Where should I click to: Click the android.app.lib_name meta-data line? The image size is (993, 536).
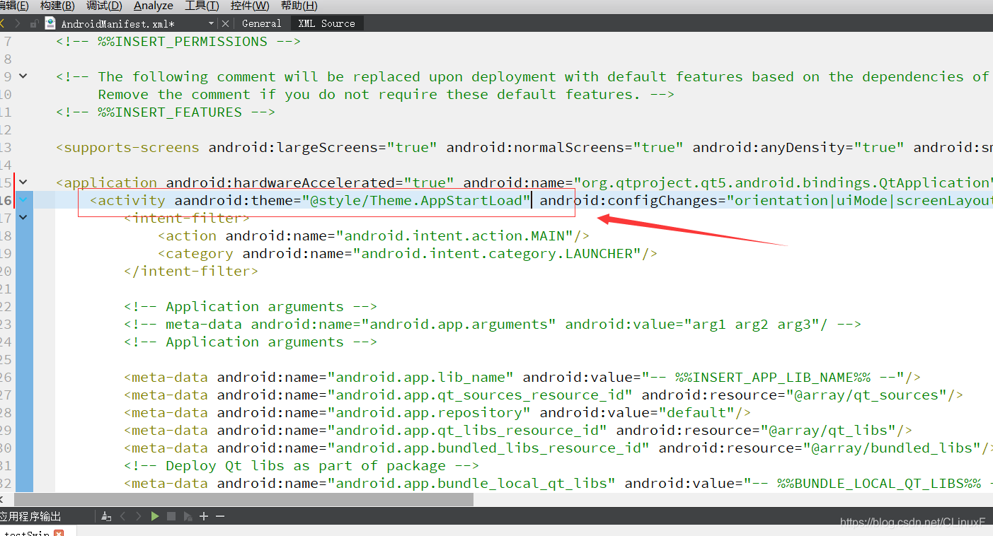(522, 377)
